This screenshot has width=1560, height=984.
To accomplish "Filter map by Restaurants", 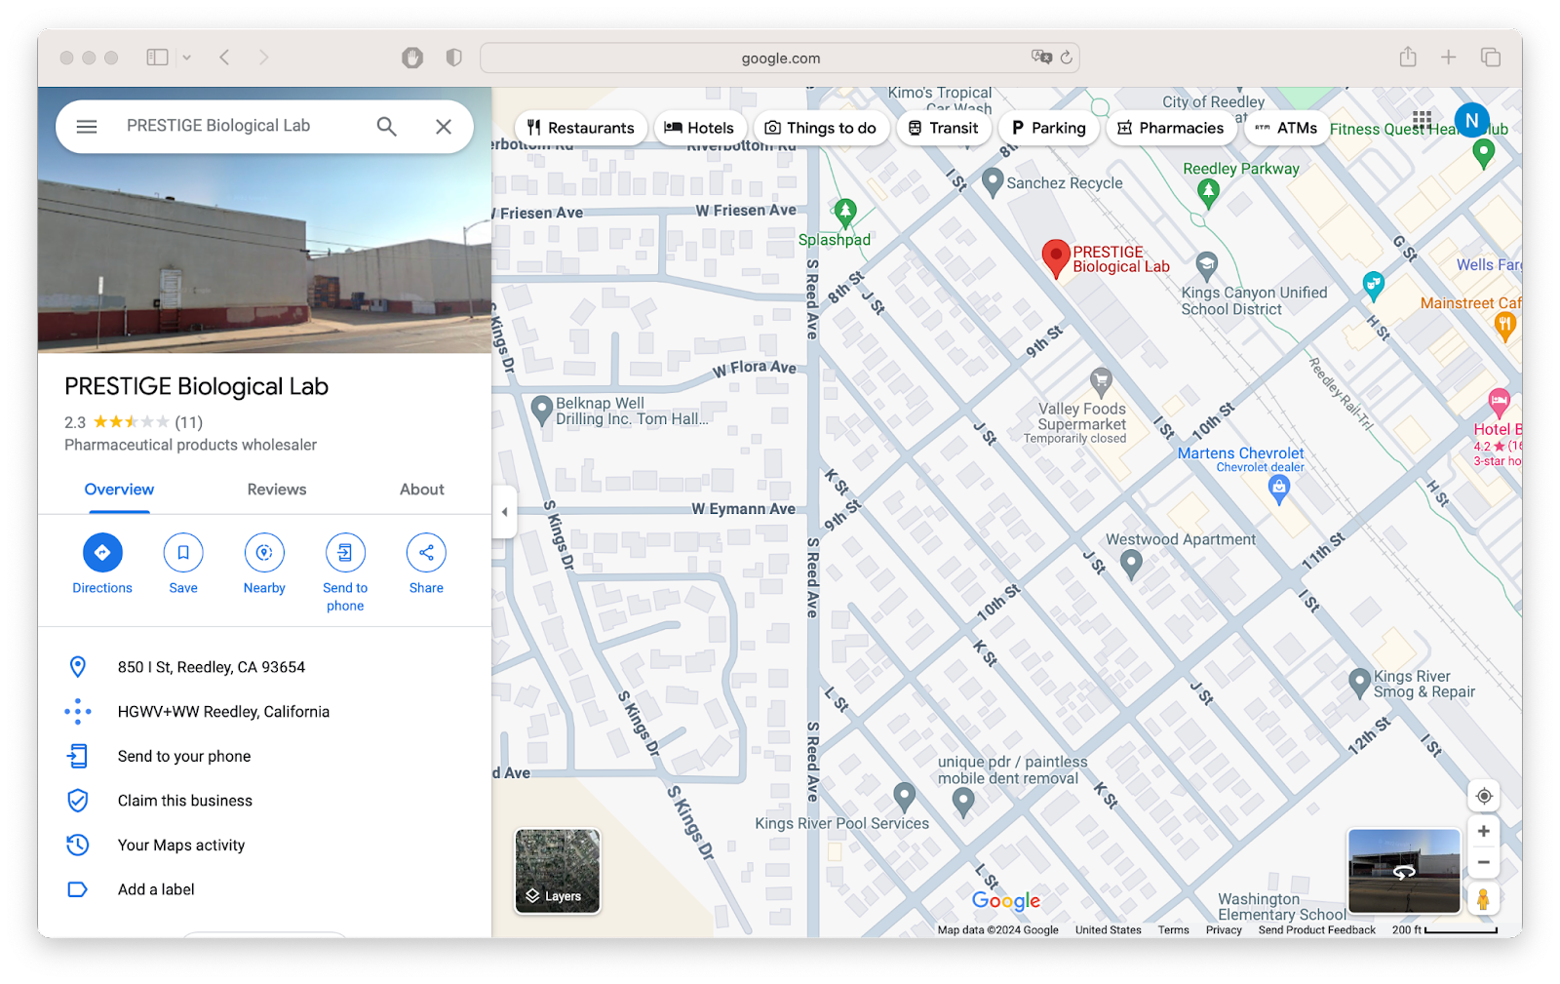I will coord(581,128).
